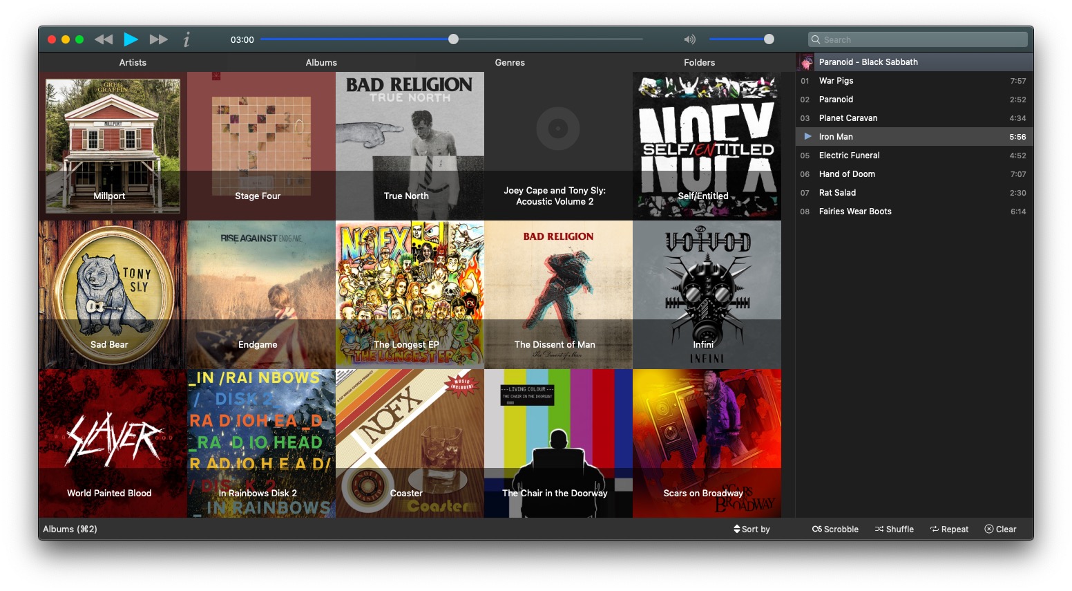Viewport: 1072px width, 591px height.
Task: Toggle Last.fm Scrobble
Action: pos(835,529)
